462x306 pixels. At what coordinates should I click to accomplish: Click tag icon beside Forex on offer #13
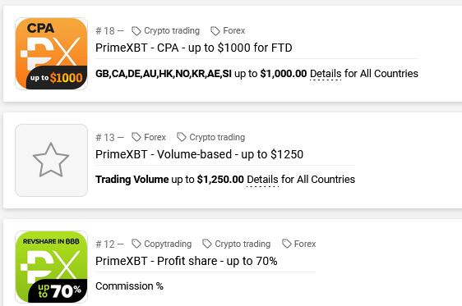pos(136,137)
